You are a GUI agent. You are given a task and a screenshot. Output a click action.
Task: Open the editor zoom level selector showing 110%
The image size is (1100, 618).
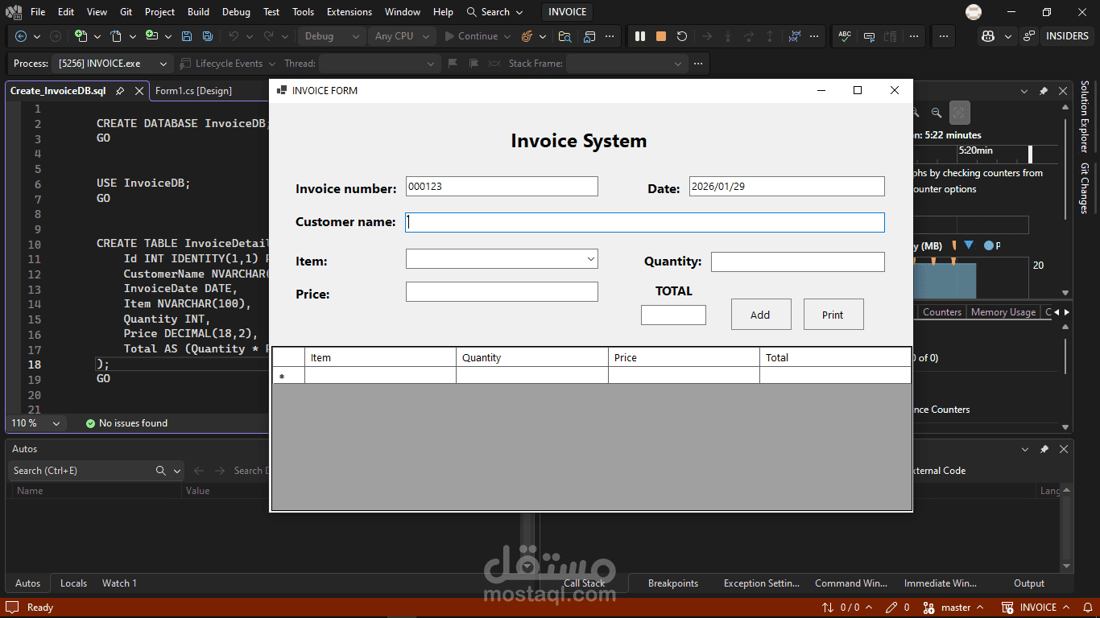tap(36, 422)
